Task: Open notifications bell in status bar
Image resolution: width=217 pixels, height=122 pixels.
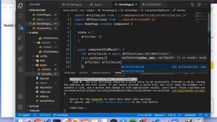Action: coord(206,115)
